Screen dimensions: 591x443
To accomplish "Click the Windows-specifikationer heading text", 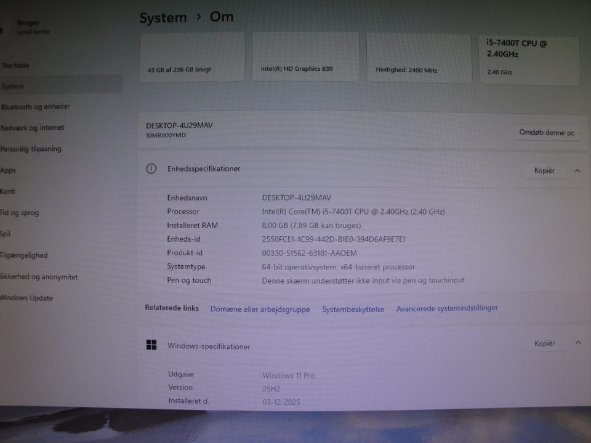I will tap(209, 346).
